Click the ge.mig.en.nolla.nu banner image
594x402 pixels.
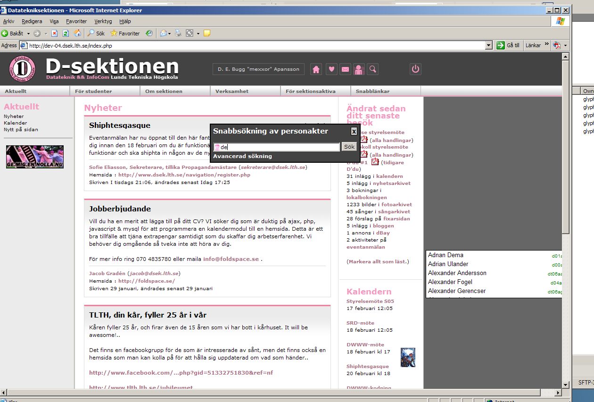(x=35, y=157)
